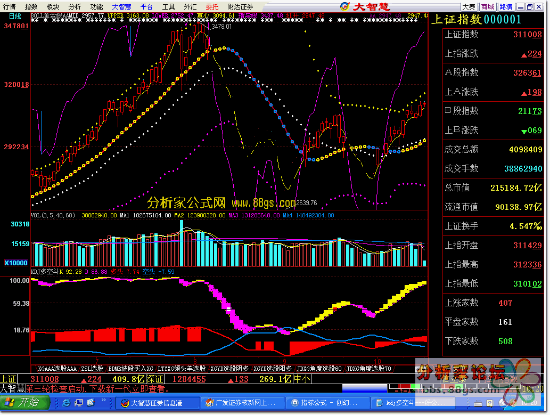Switch to ZSL选股 indicator tab
550x415 pixels.
pos(92,369)
